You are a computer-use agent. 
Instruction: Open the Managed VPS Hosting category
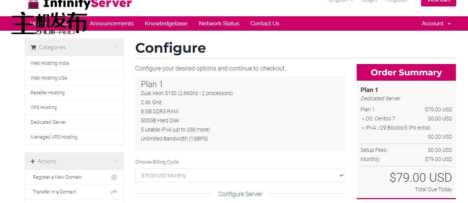(x=54, y=137)
